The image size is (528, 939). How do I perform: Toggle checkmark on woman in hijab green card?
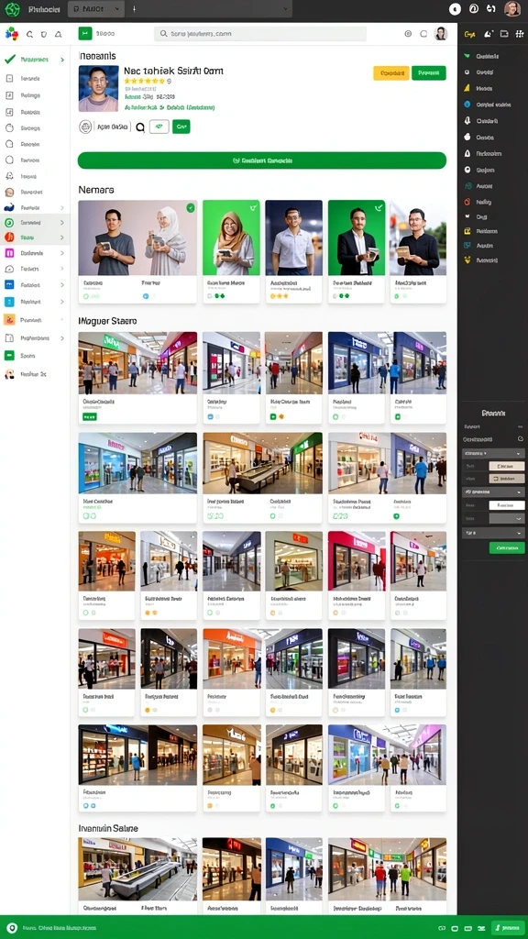pyautogui.click(x=253, y=208)
